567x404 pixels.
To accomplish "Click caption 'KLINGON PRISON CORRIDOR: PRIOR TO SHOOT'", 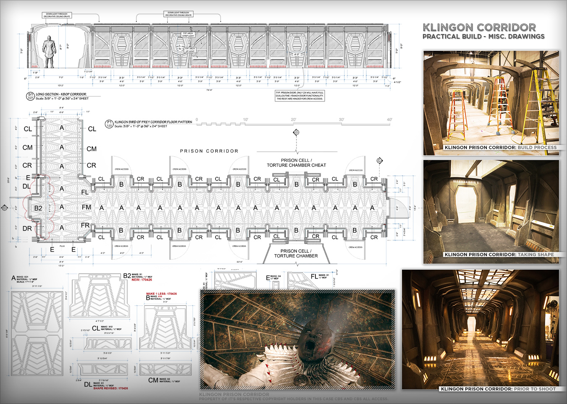I will click(498, 389).
